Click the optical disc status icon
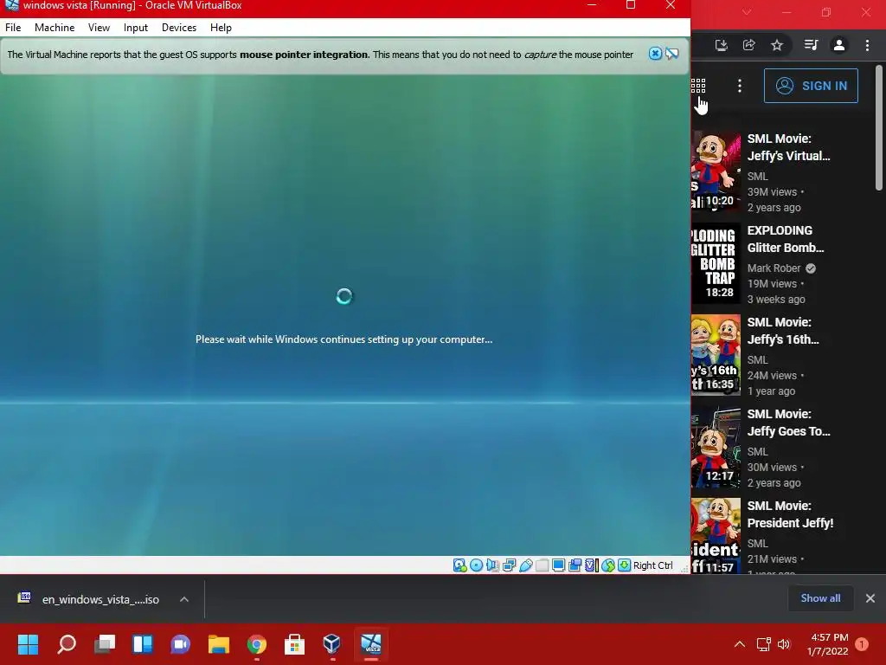The width and height of the screenshot is (886, 665). tap(477, 565)
